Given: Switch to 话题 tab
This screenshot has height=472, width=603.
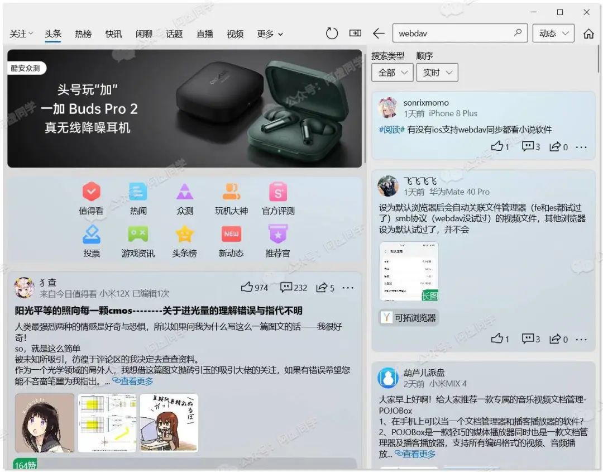Looking at the screenshot, I should coord(174,34).
